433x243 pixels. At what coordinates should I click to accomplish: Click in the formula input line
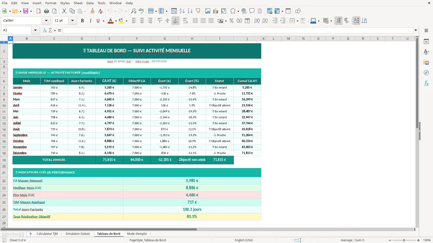pos(237,30)
